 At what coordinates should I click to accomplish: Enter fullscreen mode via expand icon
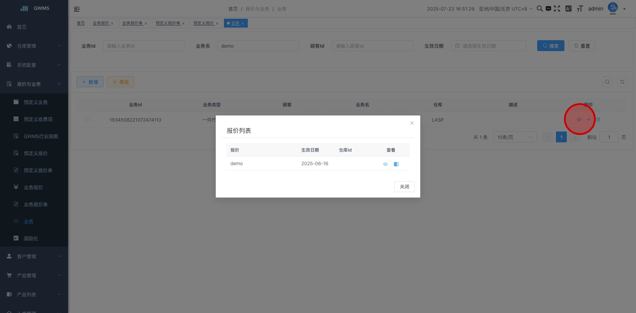557,9
